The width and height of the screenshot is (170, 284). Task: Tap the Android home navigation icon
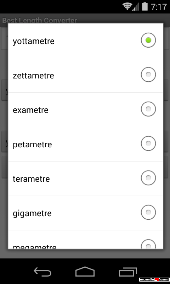click(85, 272)
